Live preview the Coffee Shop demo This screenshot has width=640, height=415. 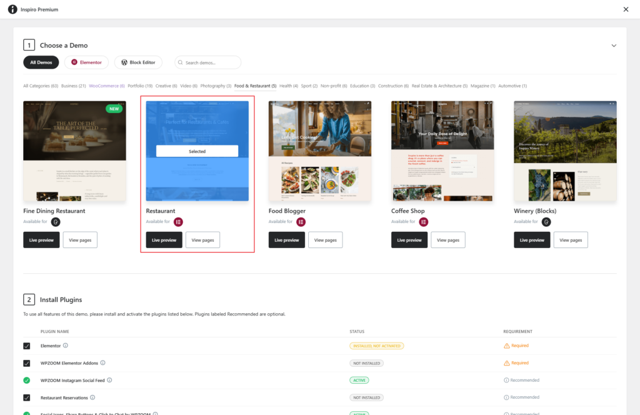[409, 240]
